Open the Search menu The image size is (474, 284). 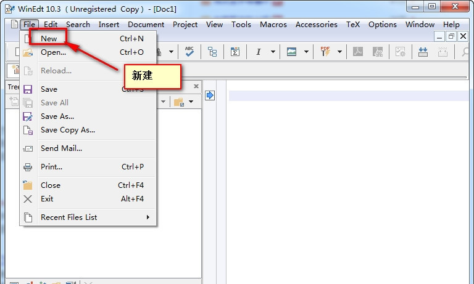point(78,25)
